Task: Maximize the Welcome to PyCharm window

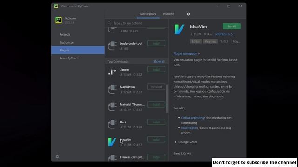Action: (229, 6)
